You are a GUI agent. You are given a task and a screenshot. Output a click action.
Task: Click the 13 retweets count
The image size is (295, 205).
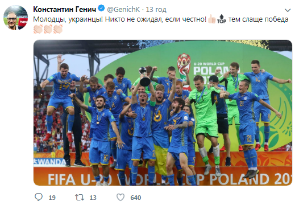coord(93,198)
